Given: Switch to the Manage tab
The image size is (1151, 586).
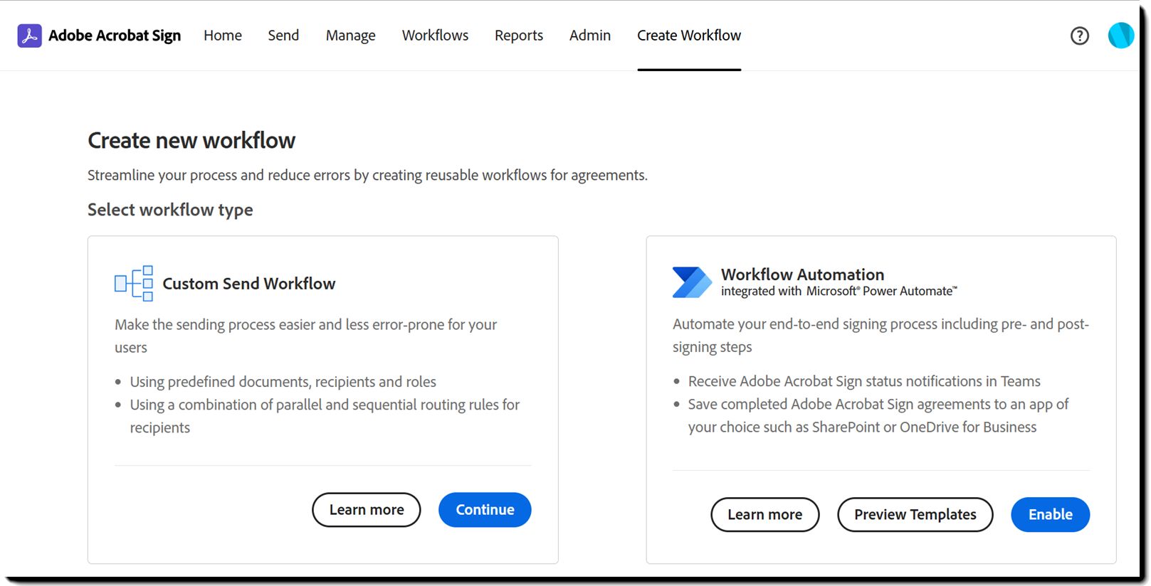Looking at the screenshot, I should pos(350,36).
